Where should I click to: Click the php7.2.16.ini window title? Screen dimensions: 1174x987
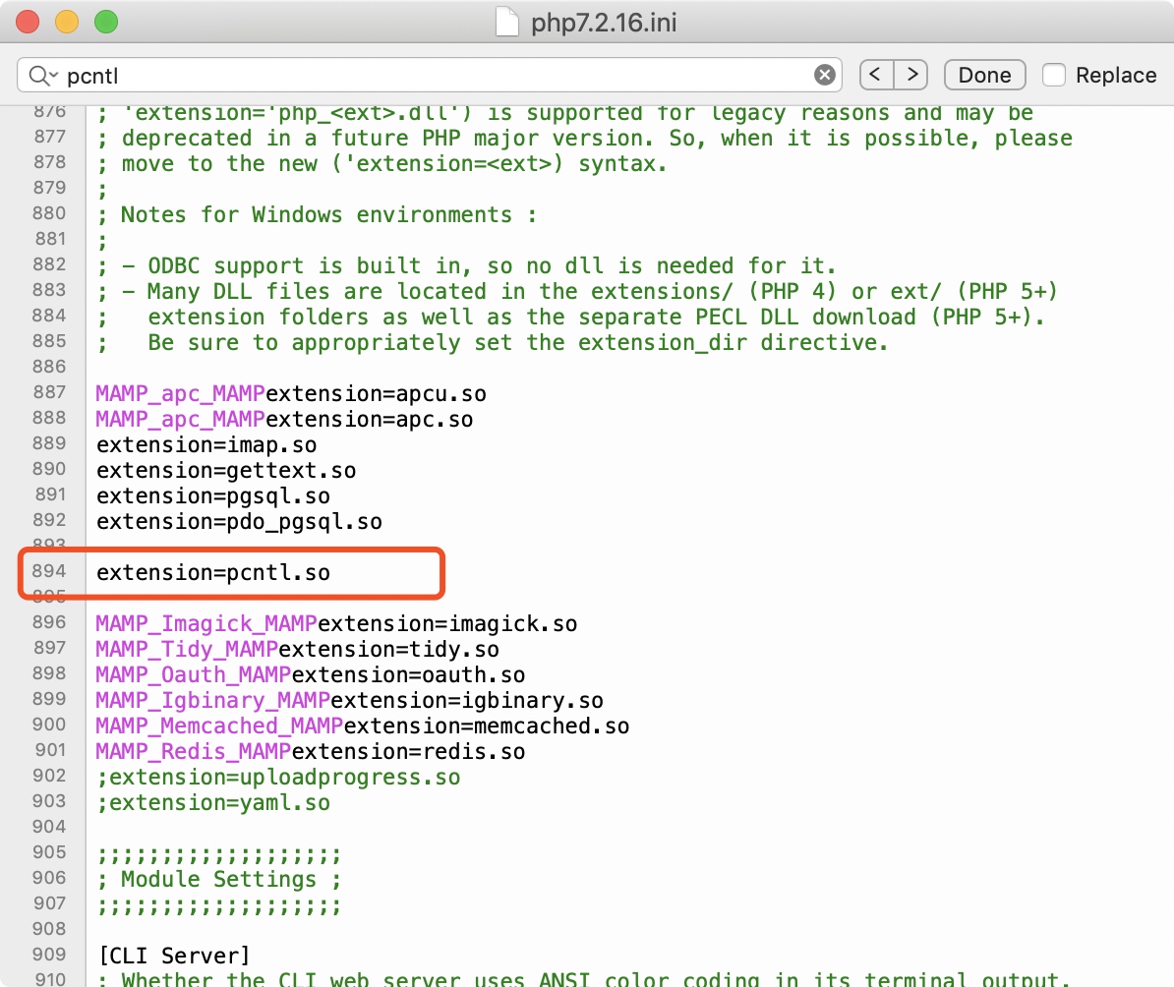click(604, 23)
